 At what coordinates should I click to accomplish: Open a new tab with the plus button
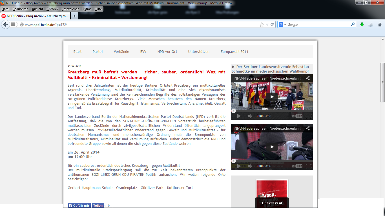point(74,16)
